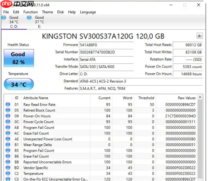
Task: Click raw value 0000000000051
Action: [181, 145]
